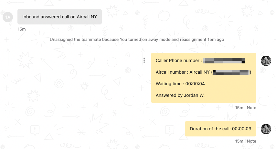Select the Inbound answered call message bubble
The height and width of the screenshot is (149, 276).
[x=59, y=17]
